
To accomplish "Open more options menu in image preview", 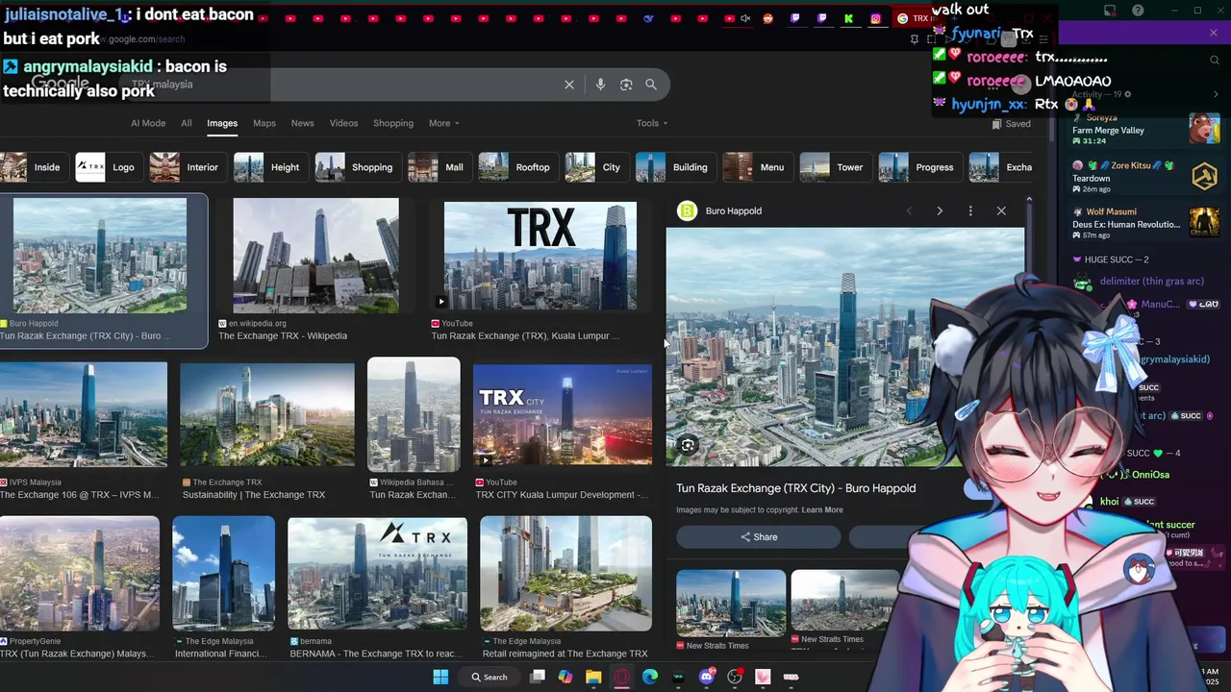I will coord(970,210).
